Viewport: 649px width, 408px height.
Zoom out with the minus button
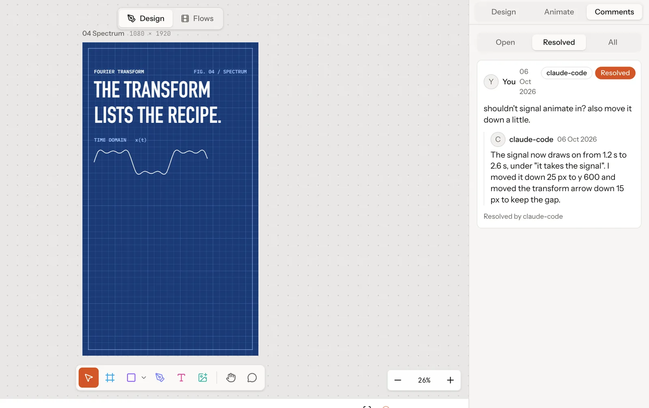398,380
